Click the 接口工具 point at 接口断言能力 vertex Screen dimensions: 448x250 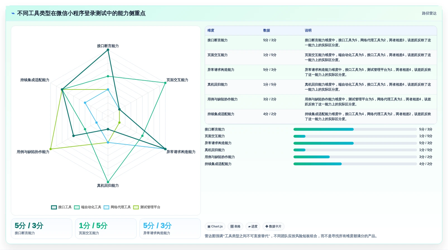tap(108, 50)
